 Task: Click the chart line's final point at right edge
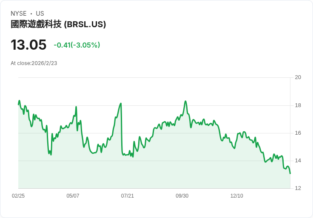(x=290, y=173)
